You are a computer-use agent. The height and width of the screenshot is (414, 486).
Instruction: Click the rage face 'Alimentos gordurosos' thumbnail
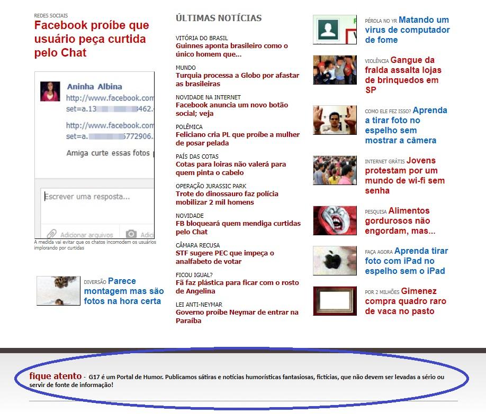[335, 220]
